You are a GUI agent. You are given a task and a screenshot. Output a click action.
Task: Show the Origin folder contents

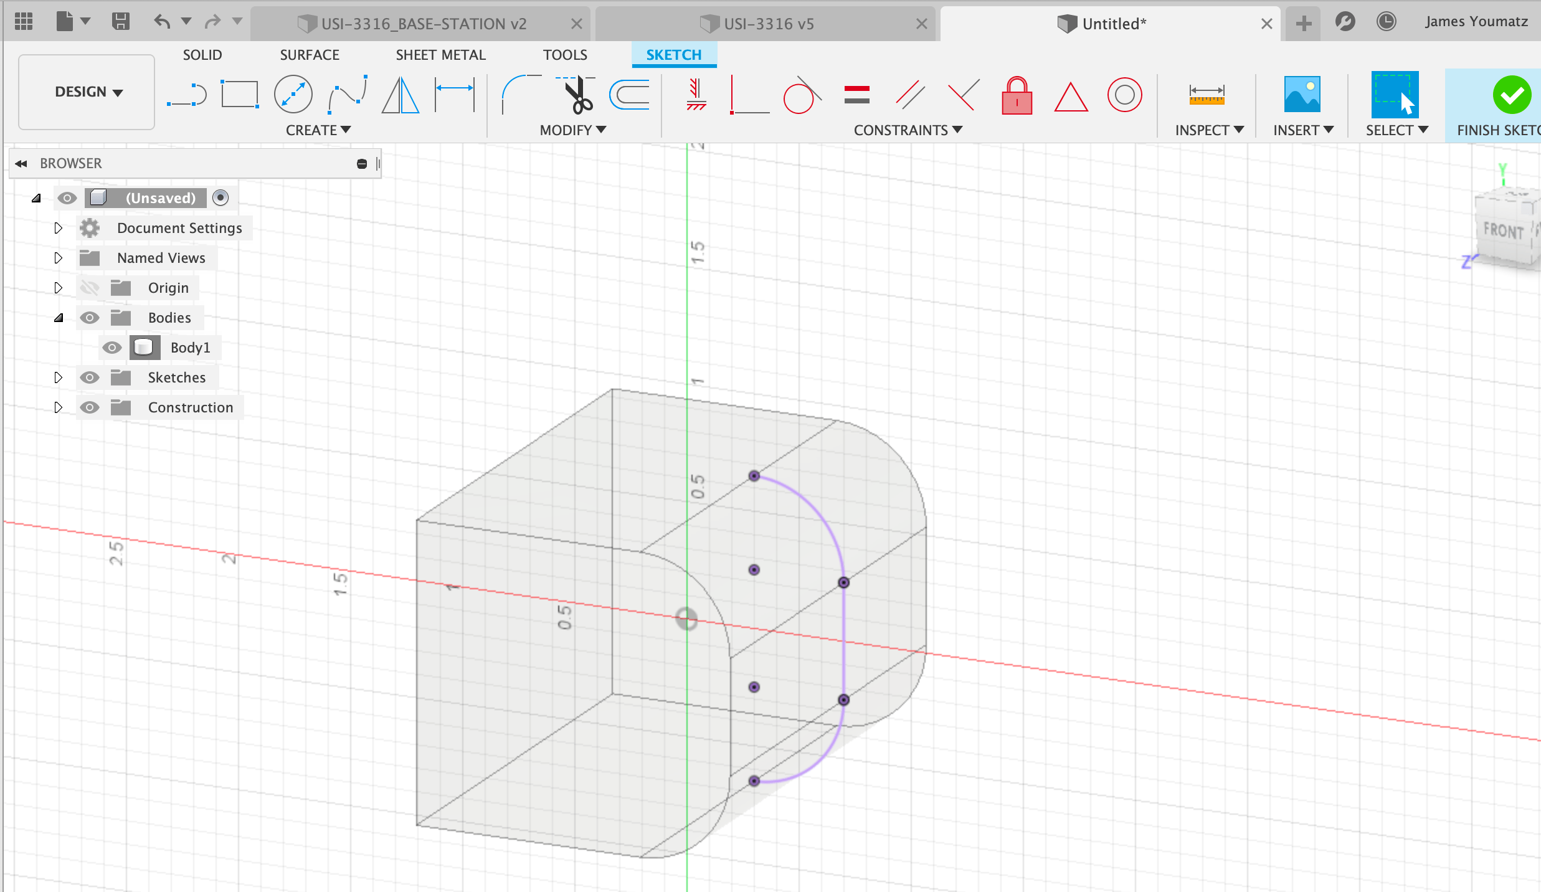click(x=58, y=287)
